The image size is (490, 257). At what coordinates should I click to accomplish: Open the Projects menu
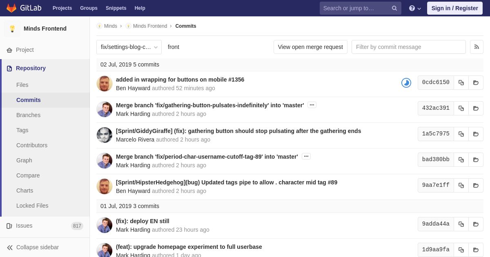coord(62,8)
